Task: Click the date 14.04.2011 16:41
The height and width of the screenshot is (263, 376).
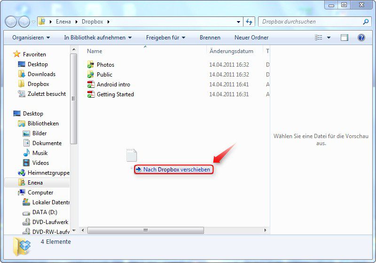Action: click(x=229, y=85)
